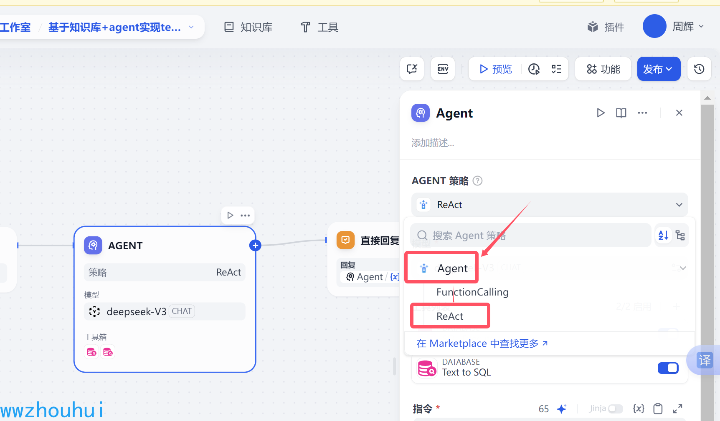Toggle the Jinja switch

615,409
